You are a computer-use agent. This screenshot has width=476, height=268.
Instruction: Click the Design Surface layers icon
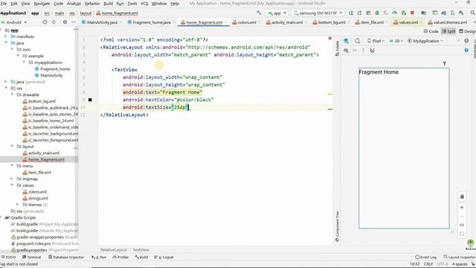pos(346,41)
